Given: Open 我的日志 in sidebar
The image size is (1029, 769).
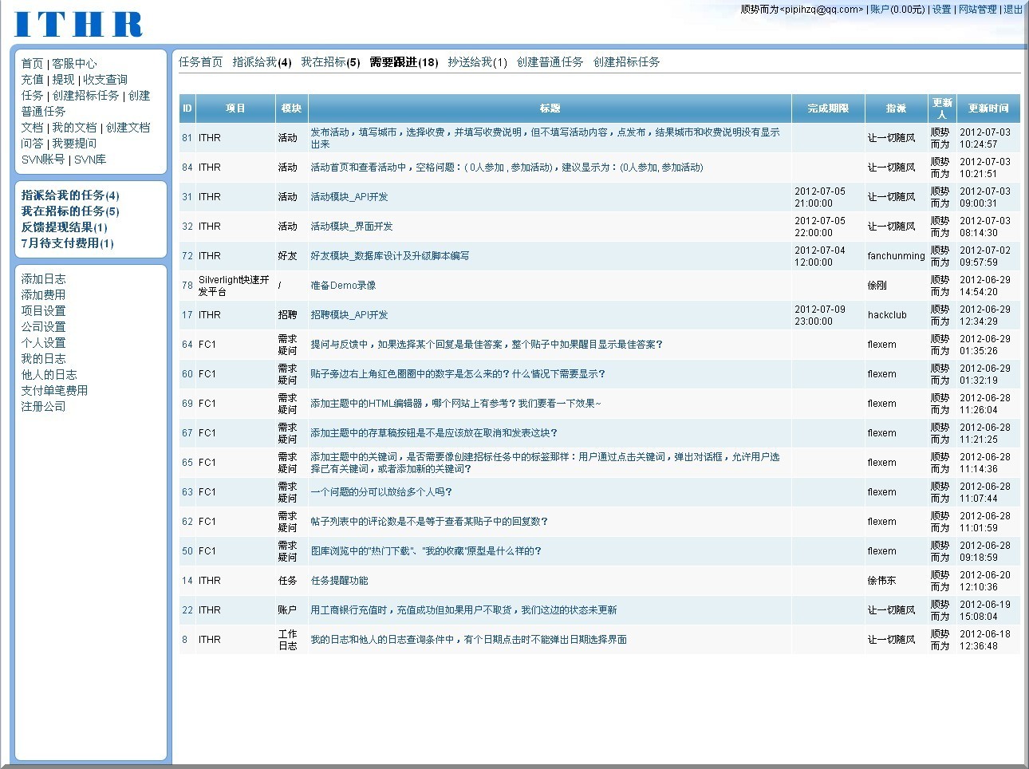Looking at the screenshot, I should coord(43,359).
